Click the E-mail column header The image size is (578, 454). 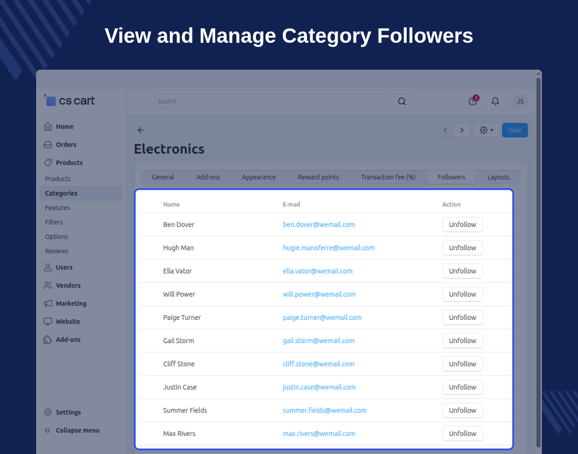click(292, 204)
